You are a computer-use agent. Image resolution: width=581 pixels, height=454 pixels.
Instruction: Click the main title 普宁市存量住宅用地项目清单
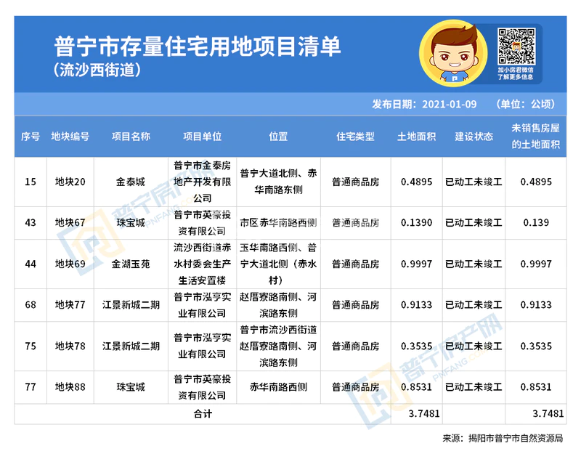[198, 47]
